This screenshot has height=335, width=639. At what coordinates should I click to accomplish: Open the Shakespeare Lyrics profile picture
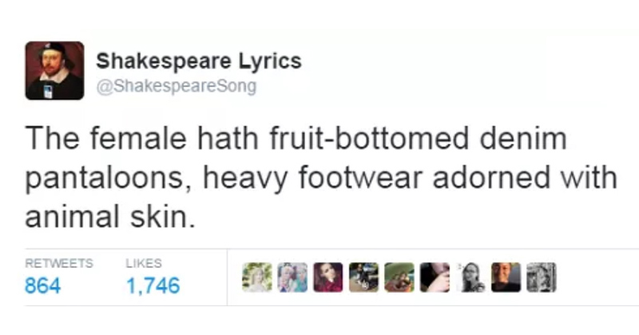point(54,71)
